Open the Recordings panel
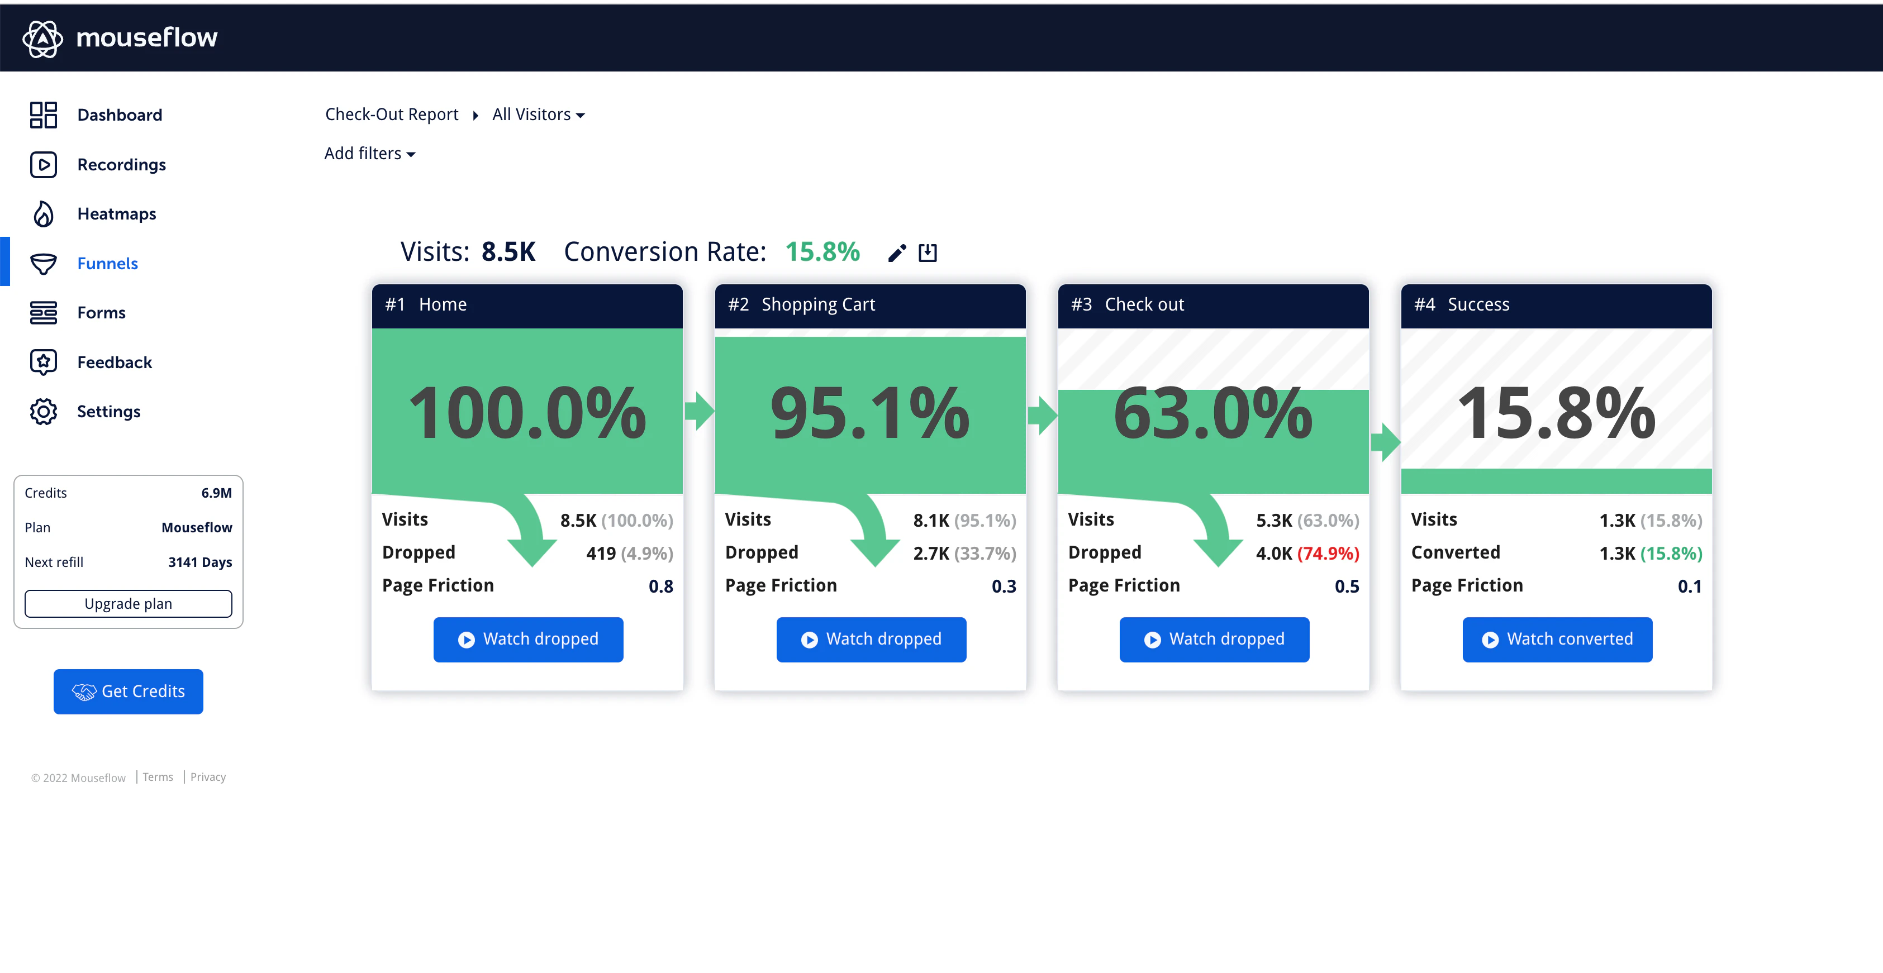This screenshot has height=973, width=1883. [121, 164]
